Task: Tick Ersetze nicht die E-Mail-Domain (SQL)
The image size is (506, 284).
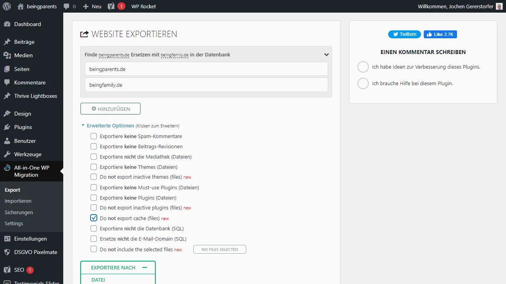Action: [94, 239]
